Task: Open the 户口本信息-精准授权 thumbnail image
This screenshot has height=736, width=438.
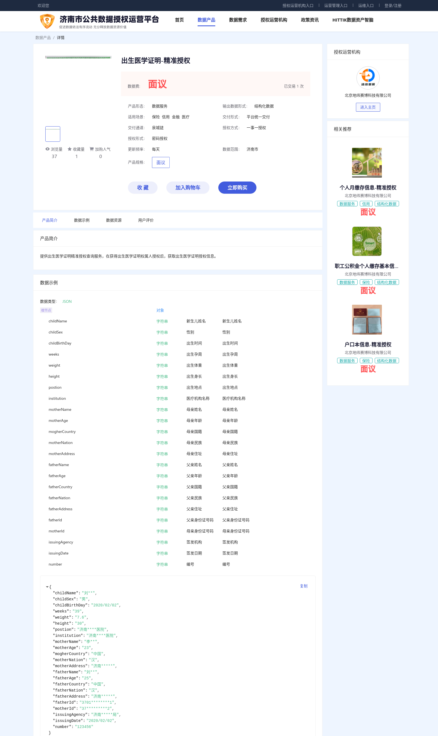Action: coord(367,319)
